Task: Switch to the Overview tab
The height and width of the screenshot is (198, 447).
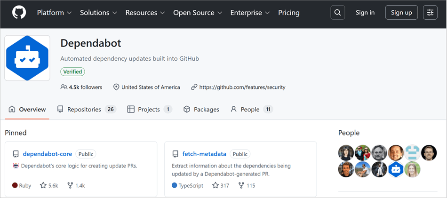Action: pyautogui.click(x=27, y=110)
